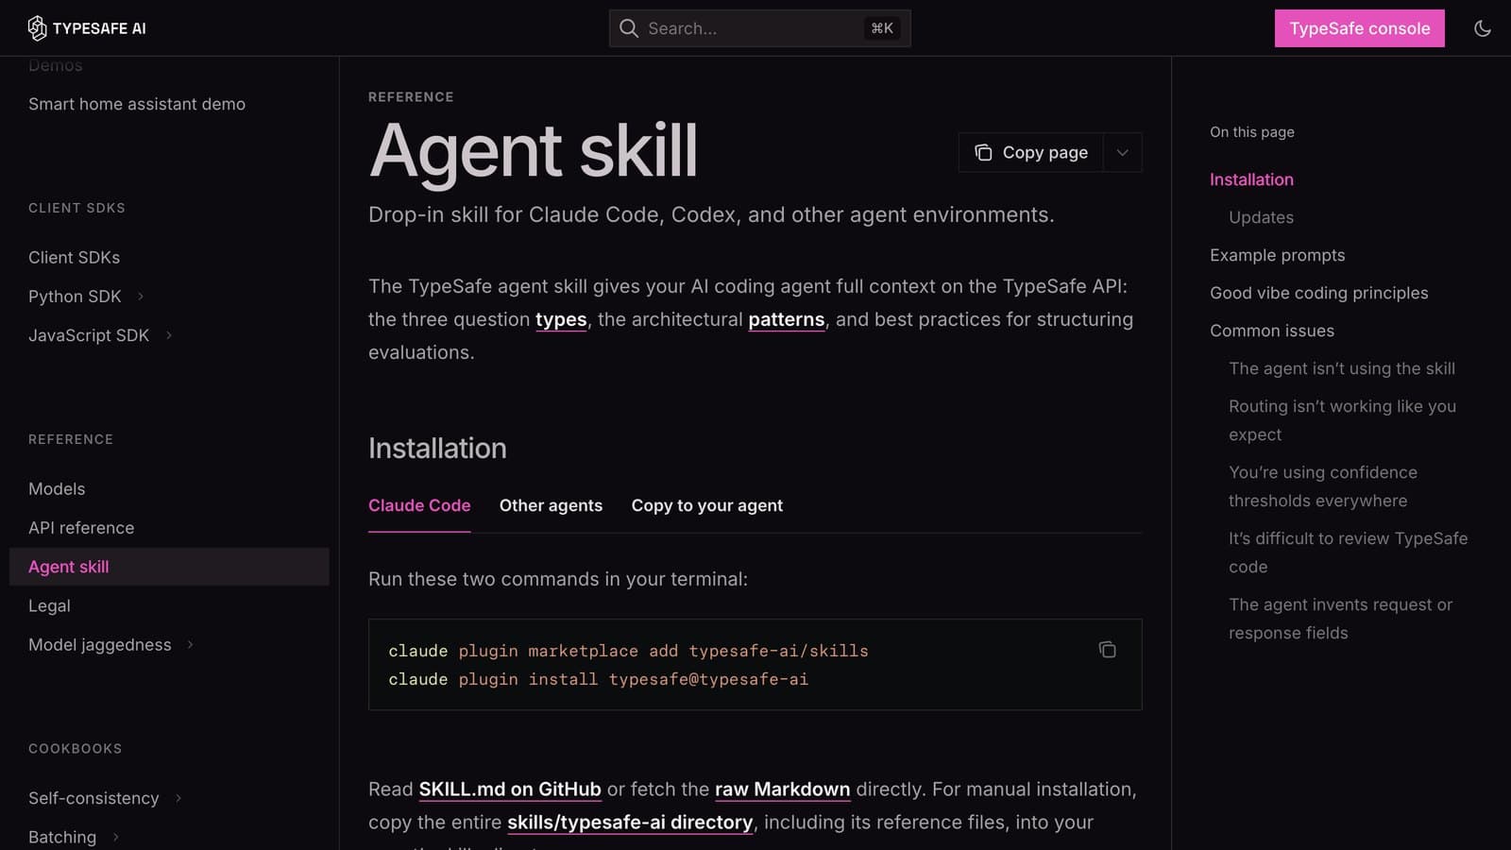Screen dimensions: 1511x850
Task: Click the Copy page button
Action: pos(1030,152)
